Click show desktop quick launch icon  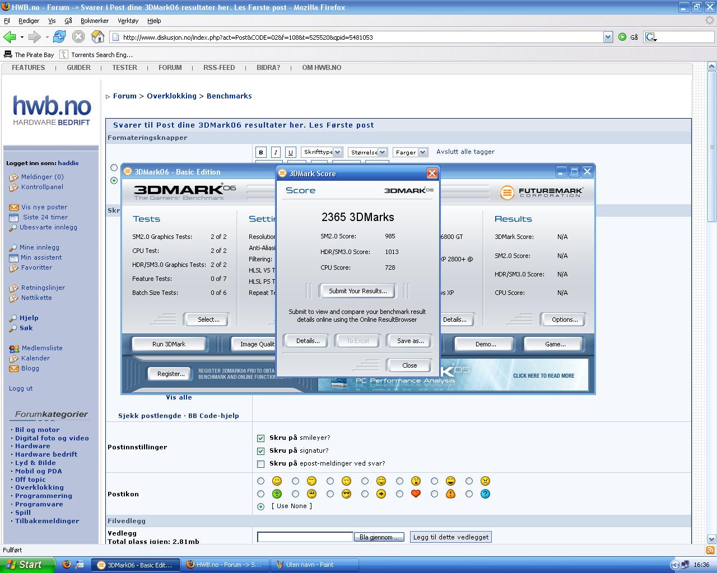(79, 565)
